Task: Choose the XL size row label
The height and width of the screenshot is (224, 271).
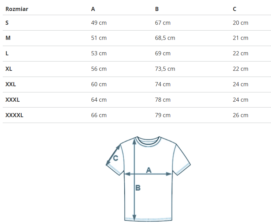Action: tap(9, 69)
